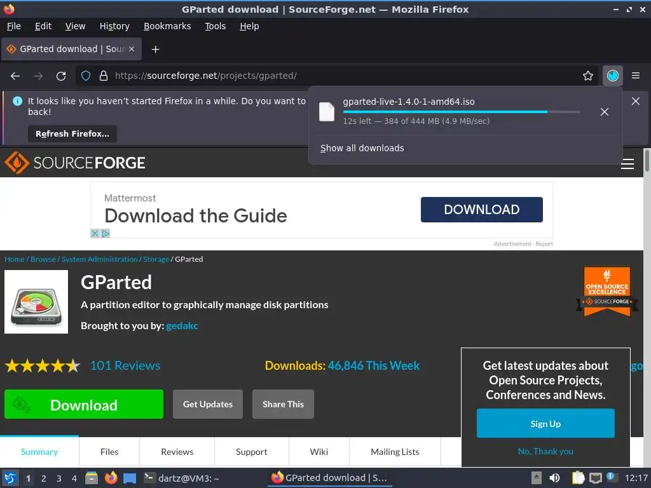Toggle the downloads toolbar button

(x=612, y=76)
